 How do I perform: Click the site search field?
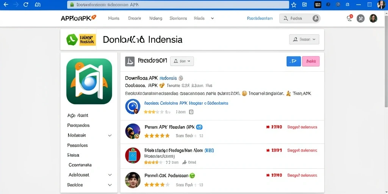[x=300, y=18]
